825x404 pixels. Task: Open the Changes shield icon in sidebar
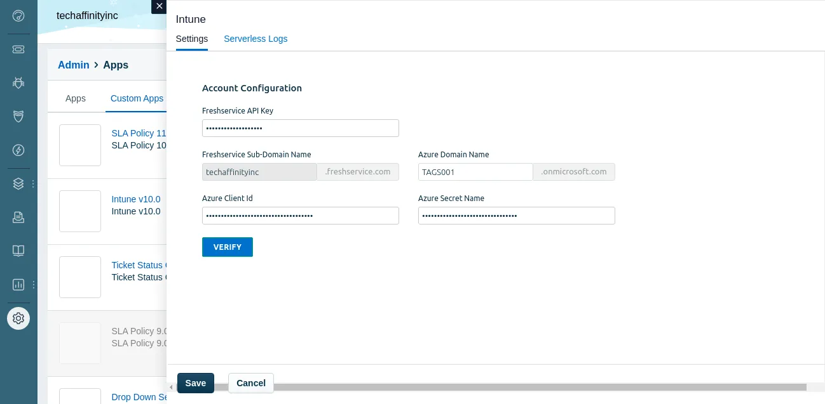[18, 116]
